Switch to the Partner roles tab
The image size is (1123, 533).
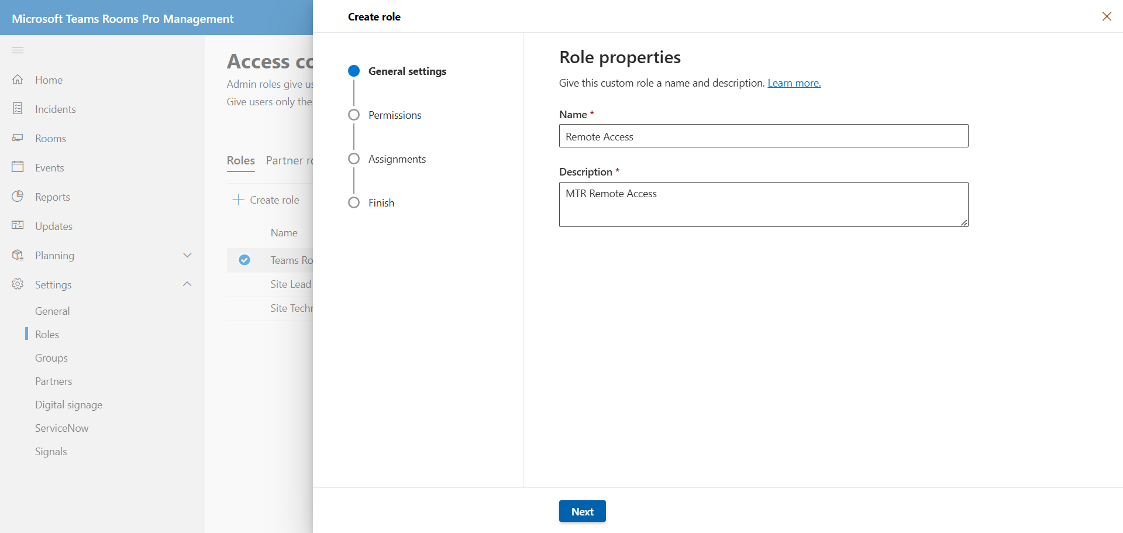tap(290, 160)
